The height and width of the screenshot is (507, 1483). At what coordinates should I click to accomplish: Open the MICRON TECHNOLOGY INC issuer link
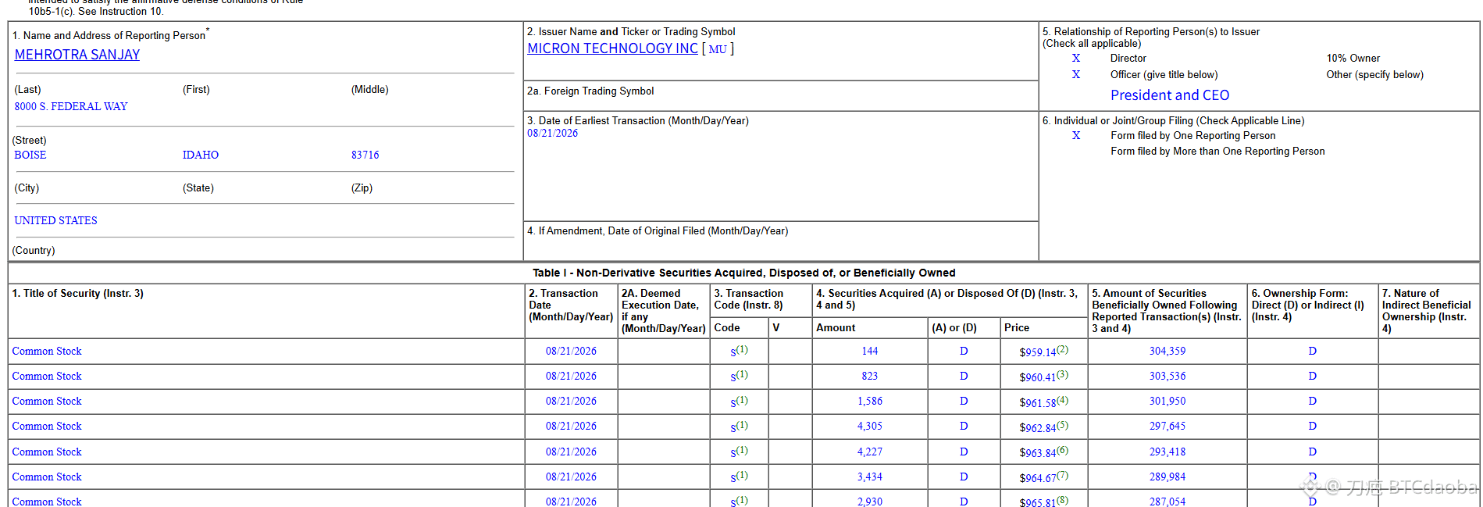coord(612,48)
